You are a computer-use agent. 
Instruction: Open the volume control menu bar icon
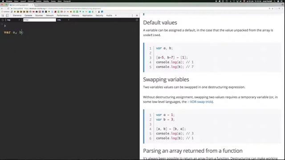(x=240, y=1)
